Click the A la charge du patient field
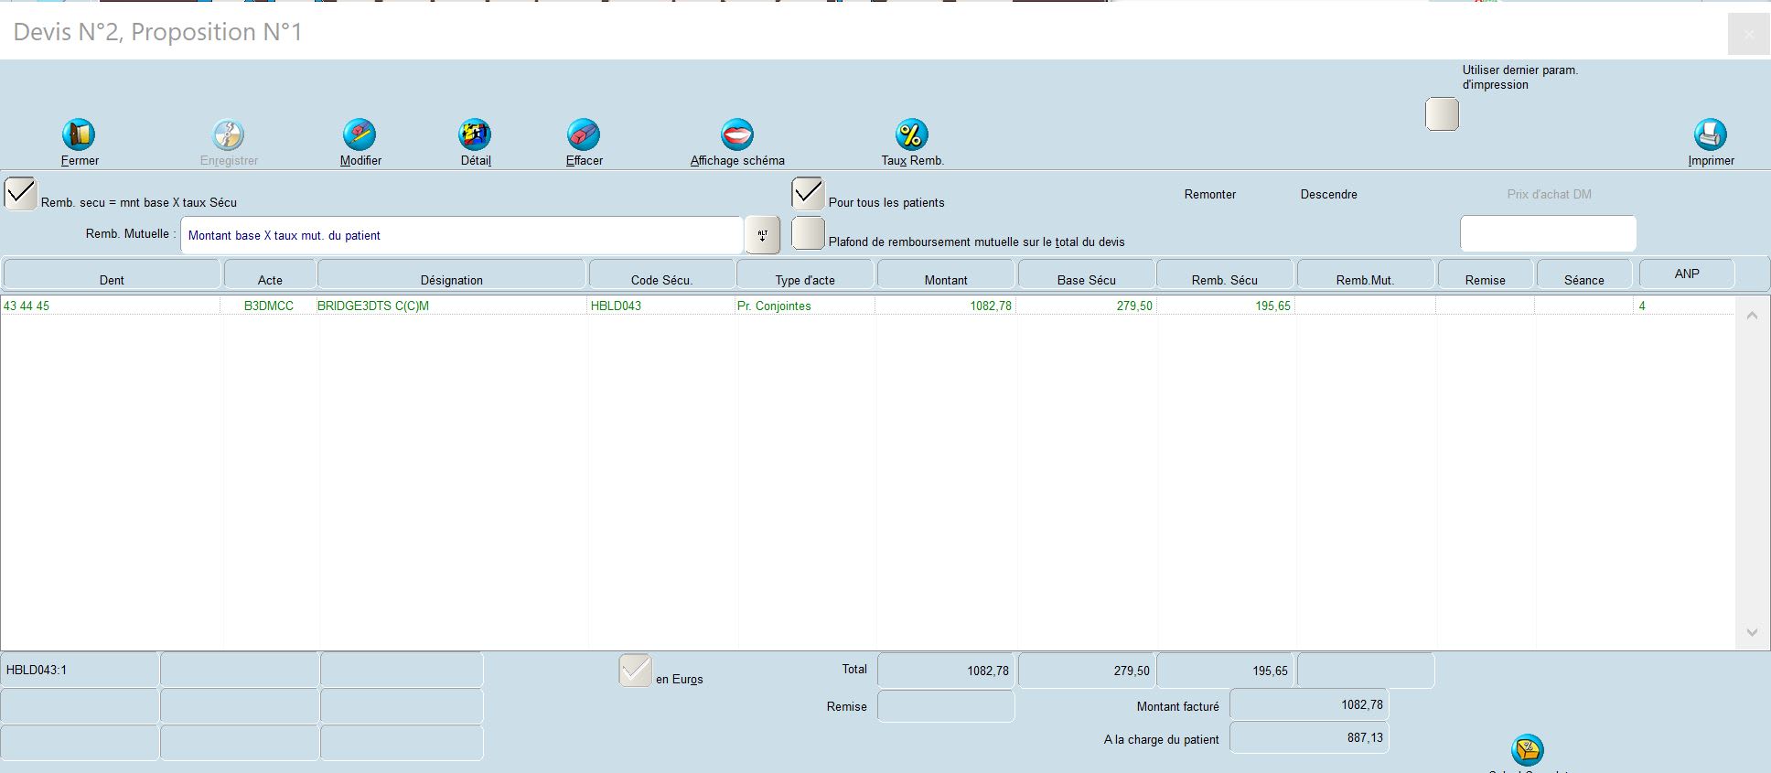 click(x=1309, y=737)
